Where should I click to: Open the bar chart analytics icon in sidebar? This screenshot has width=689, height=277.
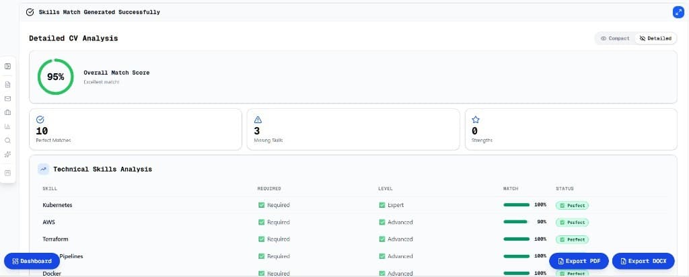click(x=7, y=126)
